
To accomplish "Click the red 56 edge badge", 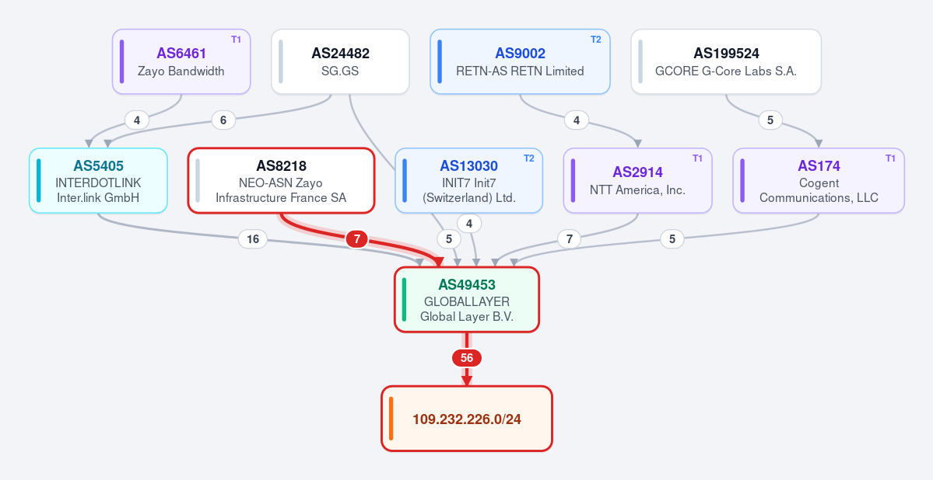I will tap(467, 358).
